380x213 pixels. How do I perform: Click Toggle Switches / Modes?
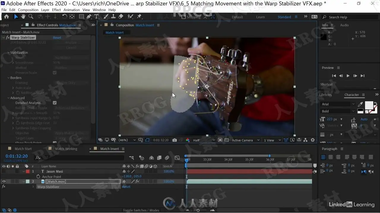click(141, 210)
